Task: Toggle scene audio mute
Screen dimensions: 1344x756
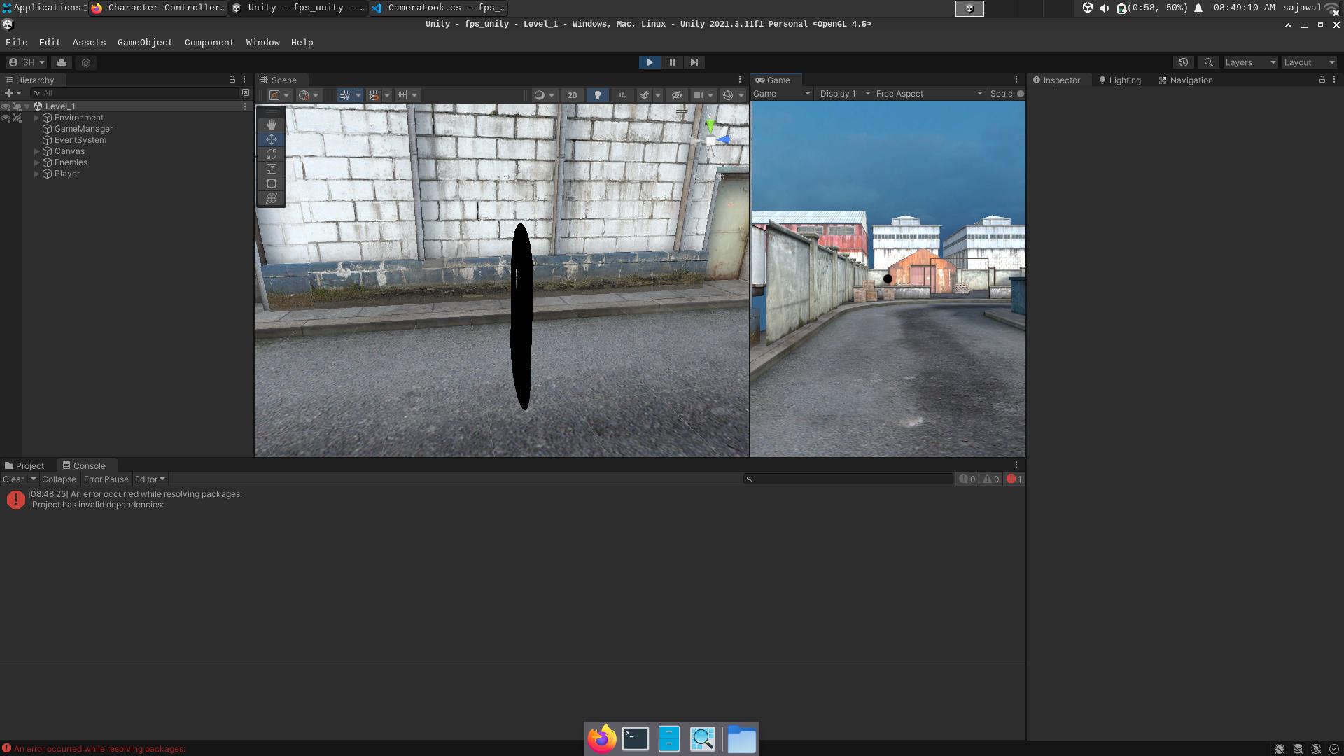Action: tap(622, 95)
